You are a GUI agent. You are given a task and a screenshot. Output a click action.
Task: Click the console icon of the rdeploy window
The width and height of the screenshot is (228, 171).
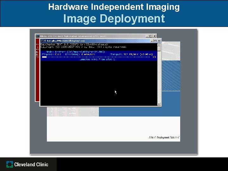pyautogui.click(x=42, y=41)
